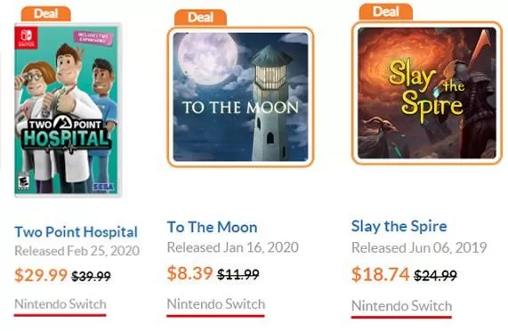This screenshot has height=331, width=508.
Task: Select the $8.39 sale price
Action: (x=189, y=273)
